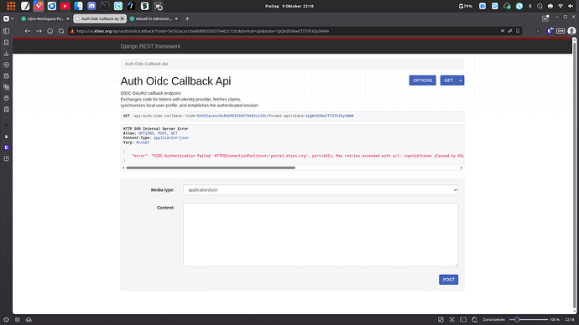Submit the form with POST
This screenshot has height=325, width=579.
(x=449, y=280)
